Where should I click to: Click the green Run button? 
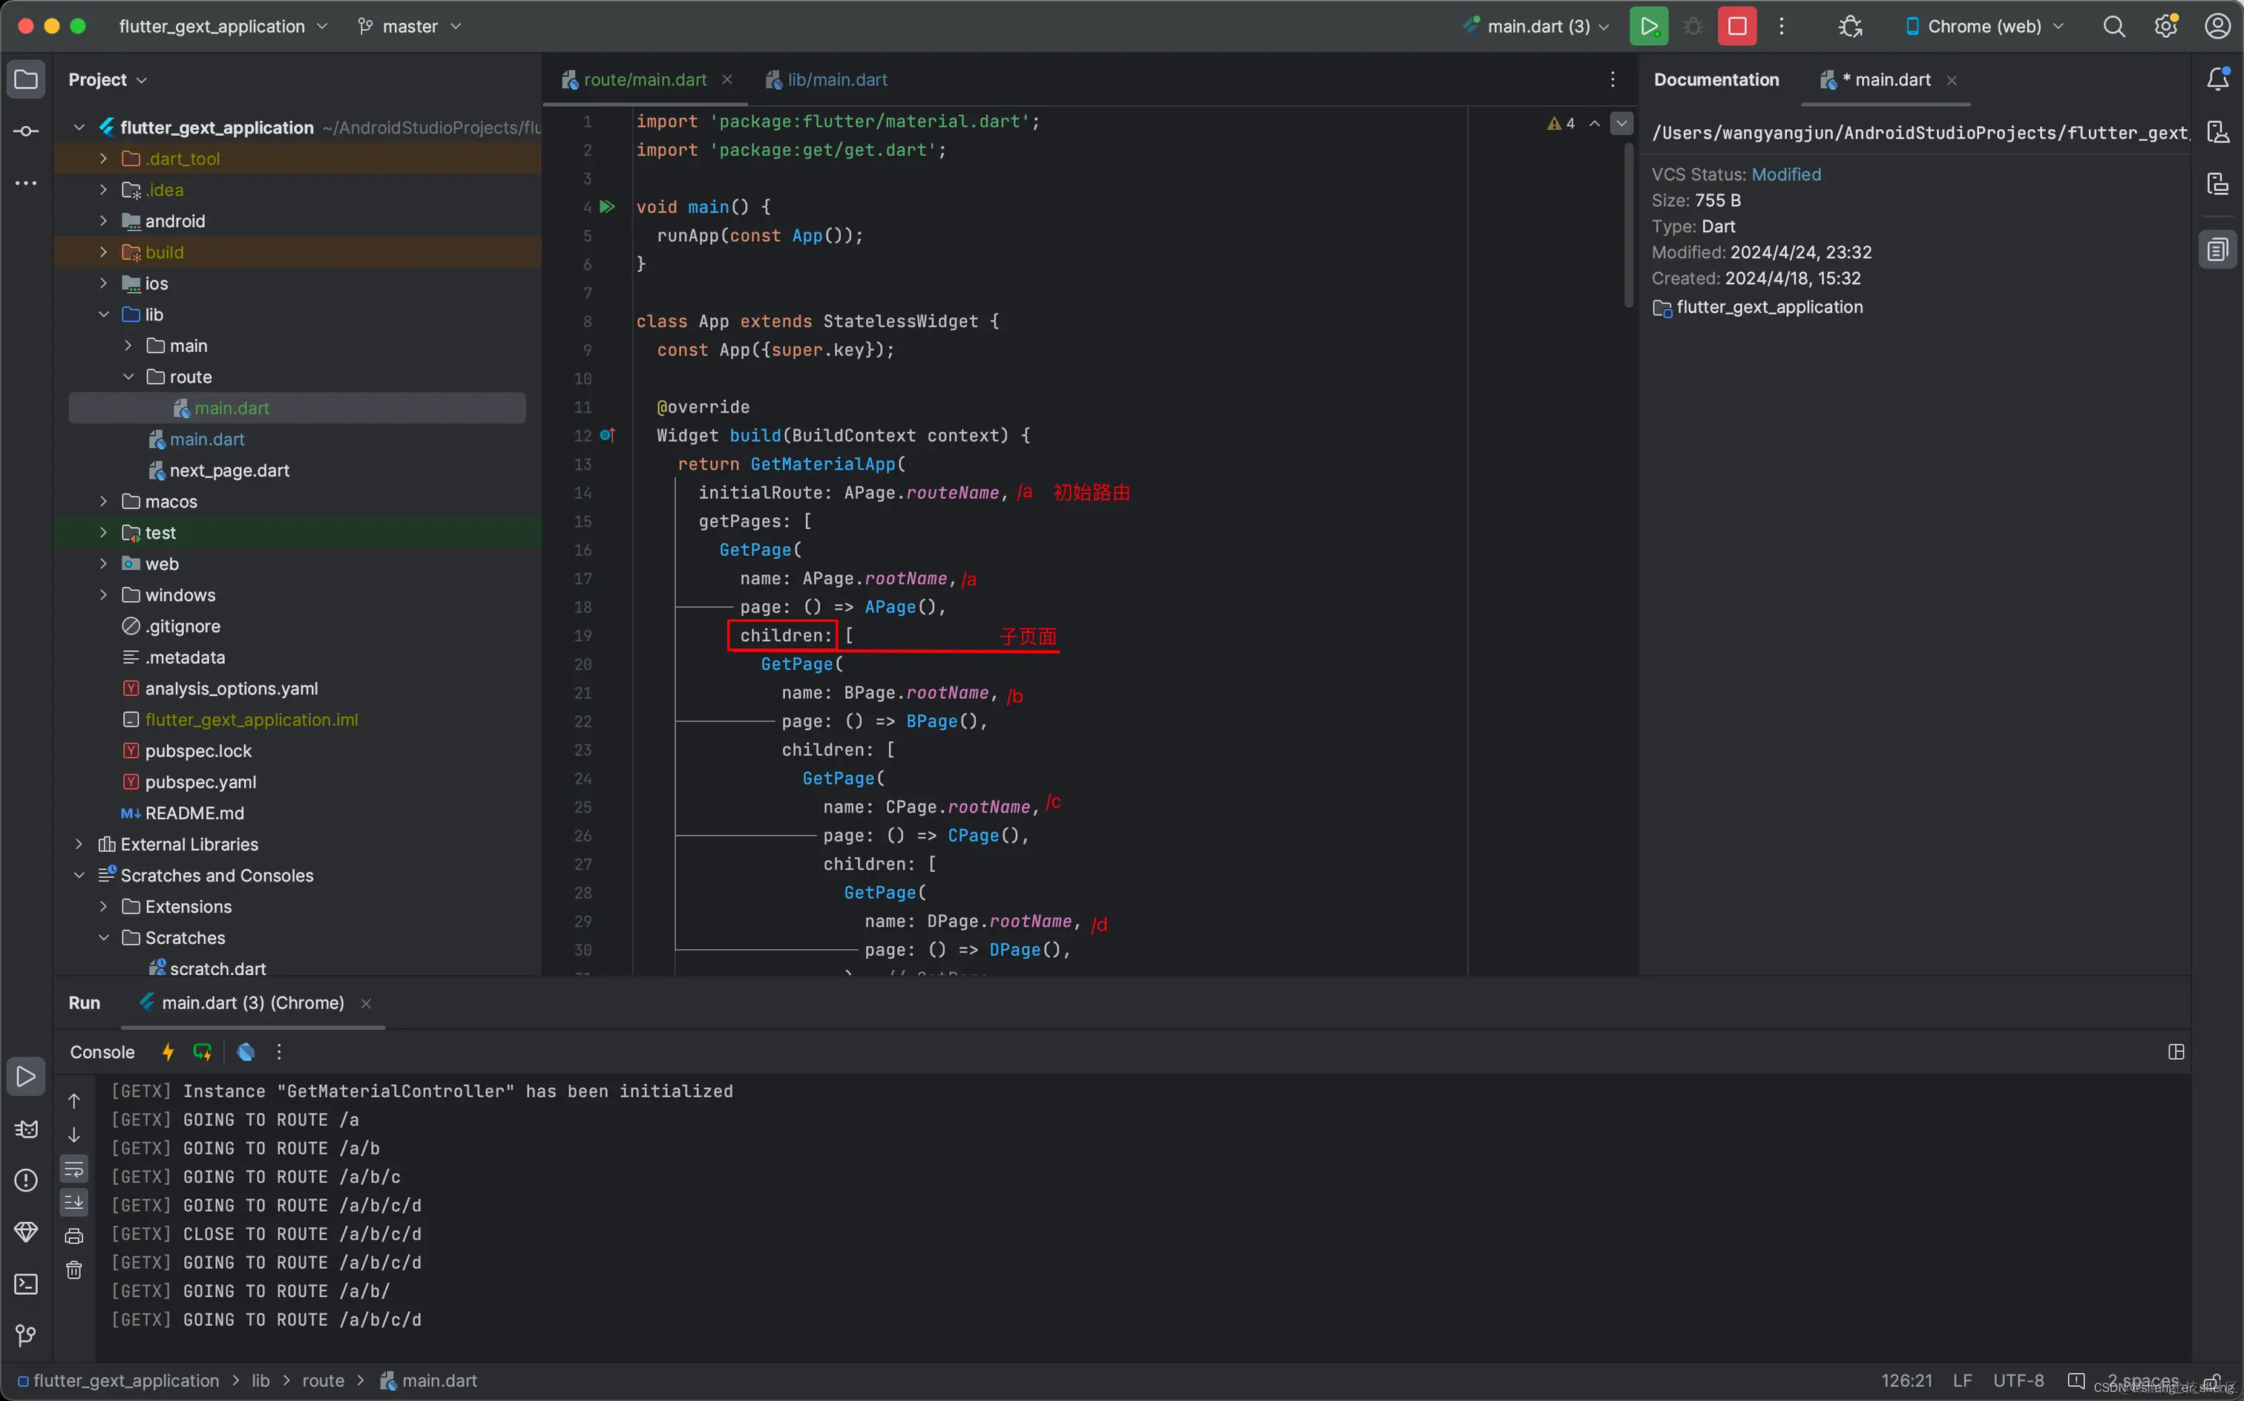tap(1648, 26)
